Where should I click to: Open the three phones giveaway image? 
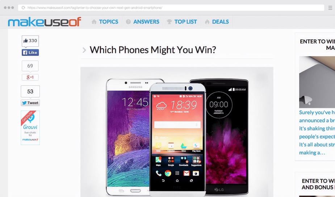pos(177,132)
